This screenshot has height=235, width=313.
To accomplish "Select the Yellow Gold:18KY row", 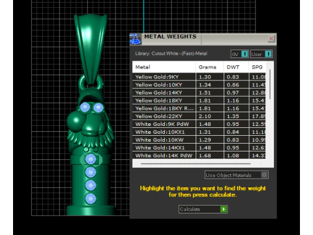I will [x=199, y=101].
